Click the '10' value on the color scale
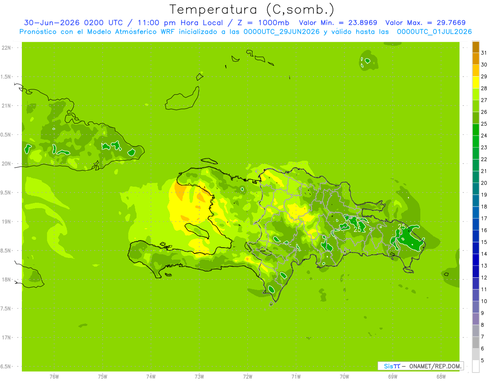 pyautogui.click(x=484, y=301)
